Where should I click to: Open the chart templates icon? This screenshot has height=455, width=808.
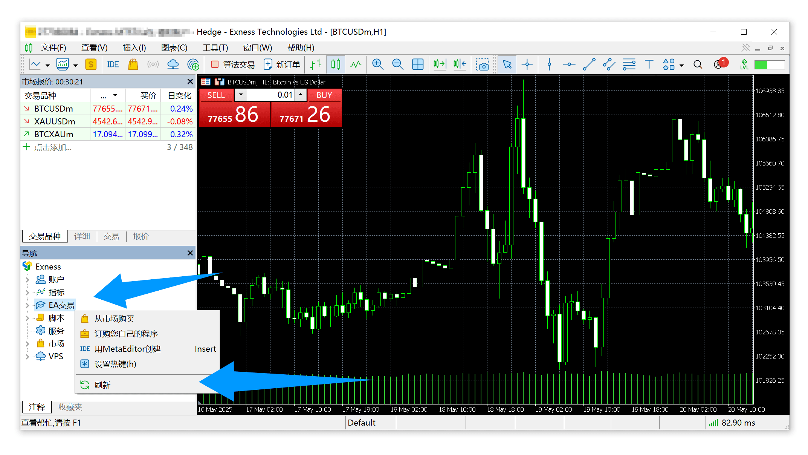tap(63, 64)
